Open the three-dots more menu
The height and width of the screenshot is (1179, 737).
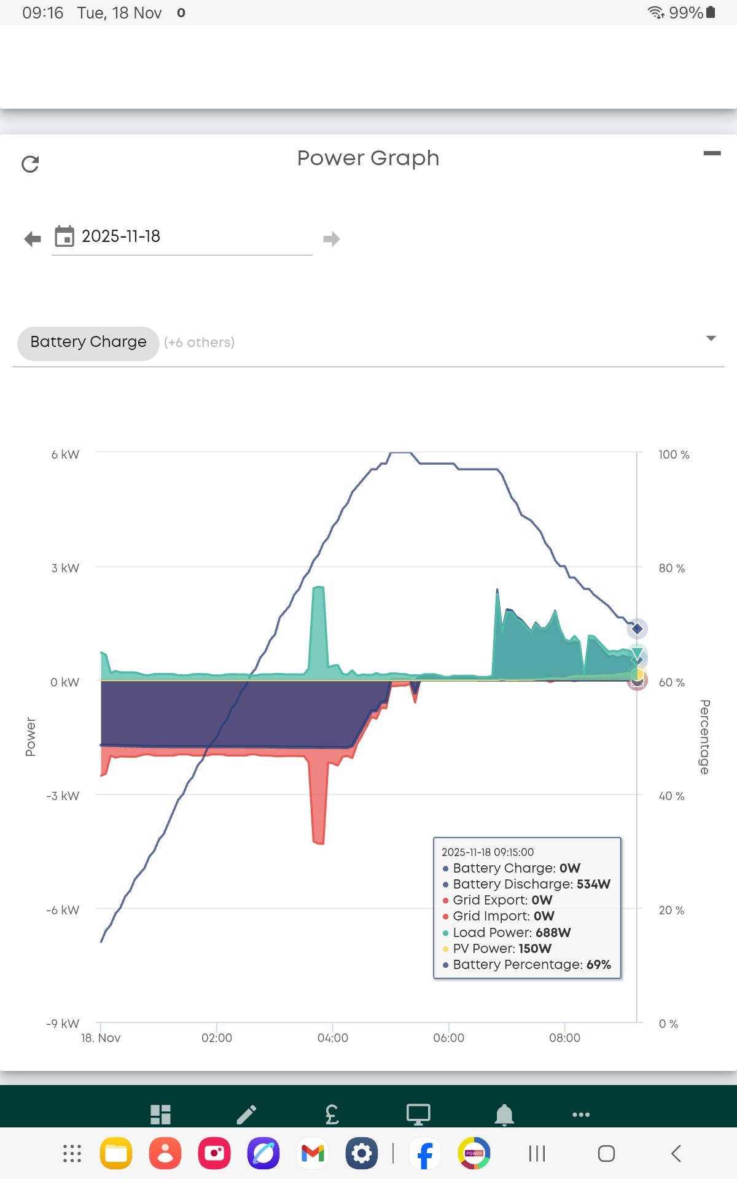point(581,1115)
